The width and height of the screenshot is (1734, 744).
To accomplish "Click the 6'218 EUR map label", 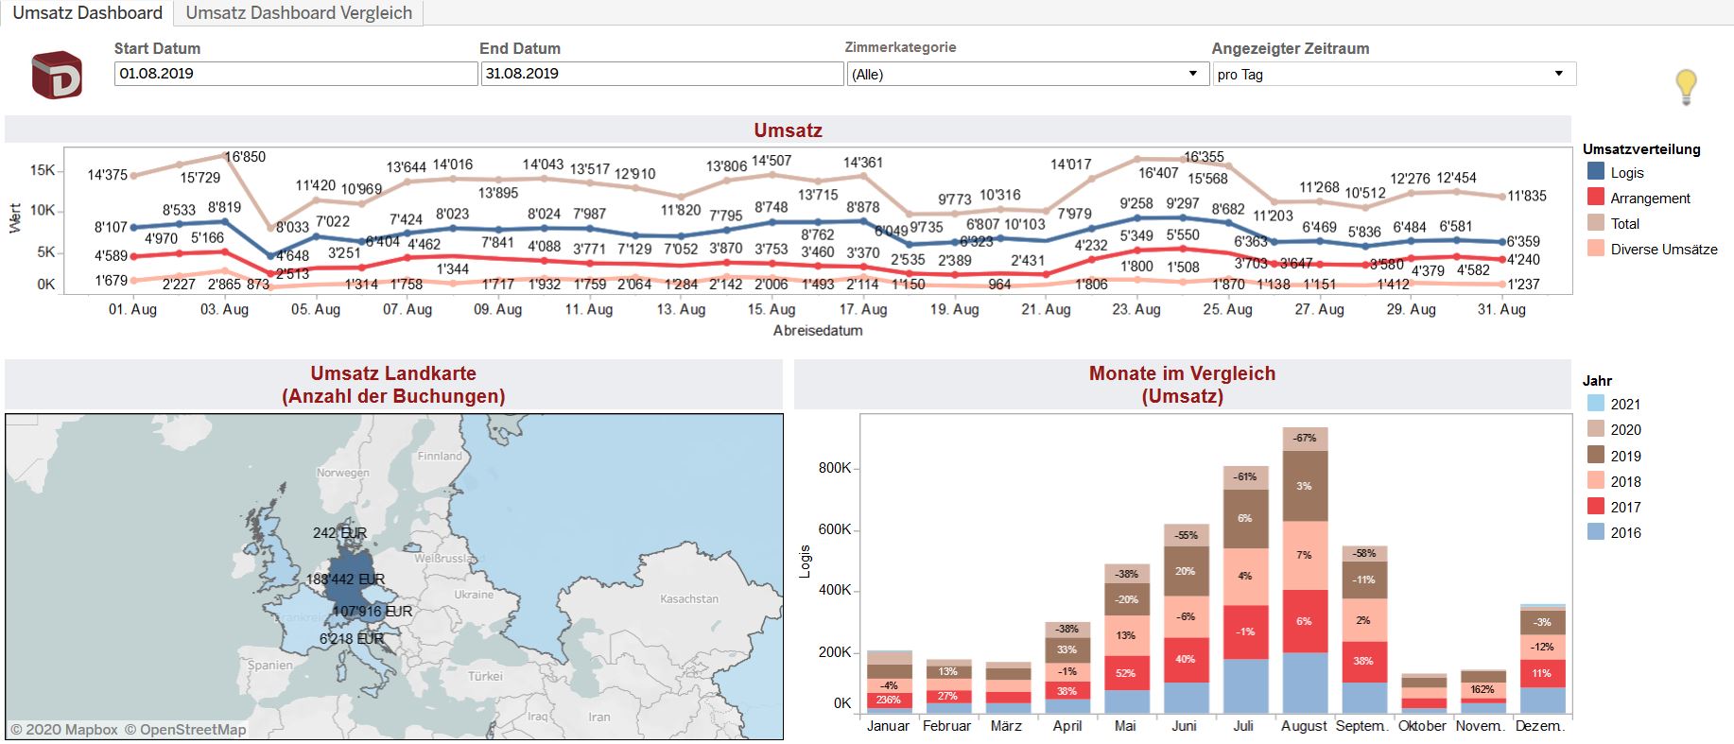I will 352,639.
